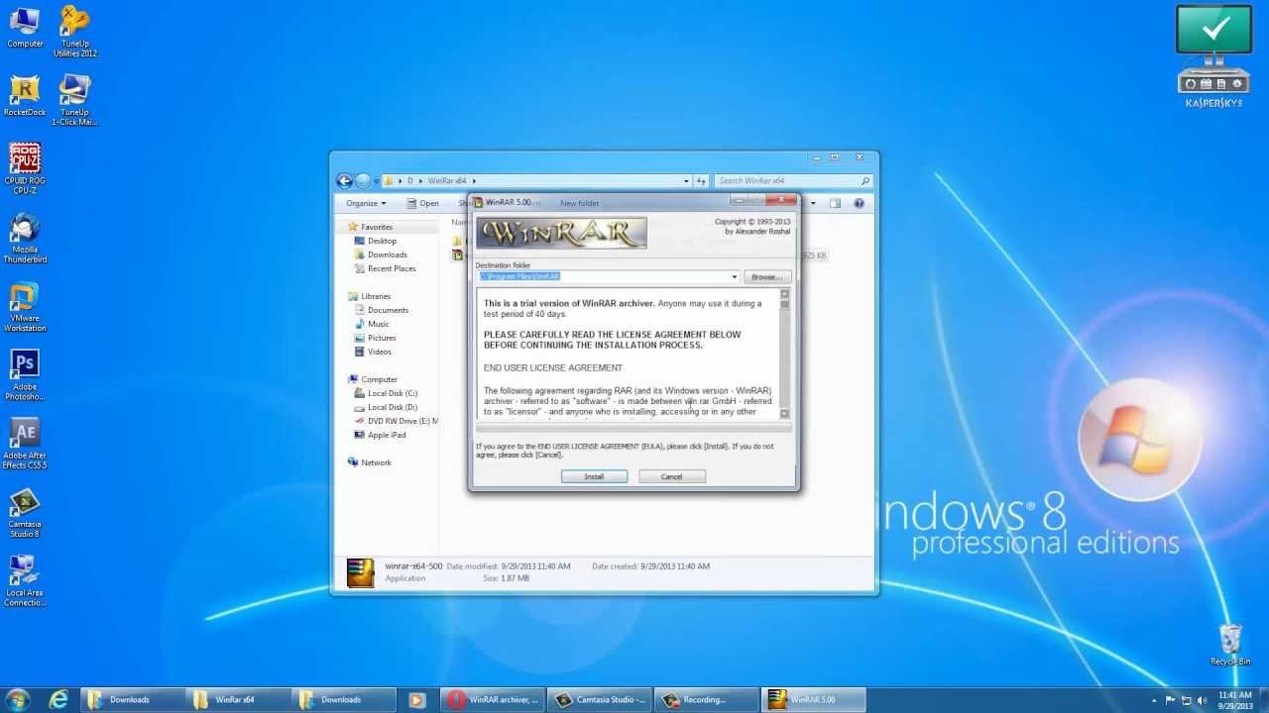
Task: Open CPUID ROG CPU-Z desktop icon
Action: pos(25,169)
